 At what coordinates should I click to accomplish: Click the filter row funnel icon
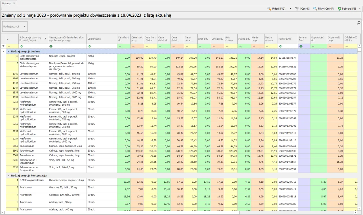click(3, 46)
